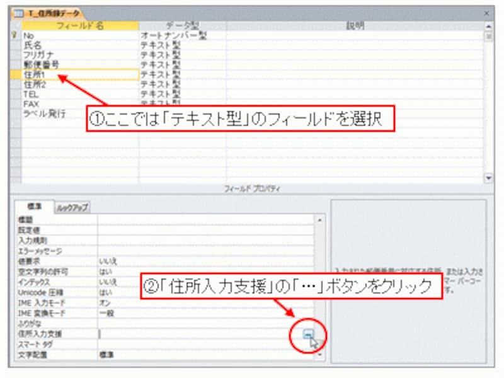Viewport: 504px width, 378px height.
Task: Click the 入力規則 property input
Action: click(206, 241)
